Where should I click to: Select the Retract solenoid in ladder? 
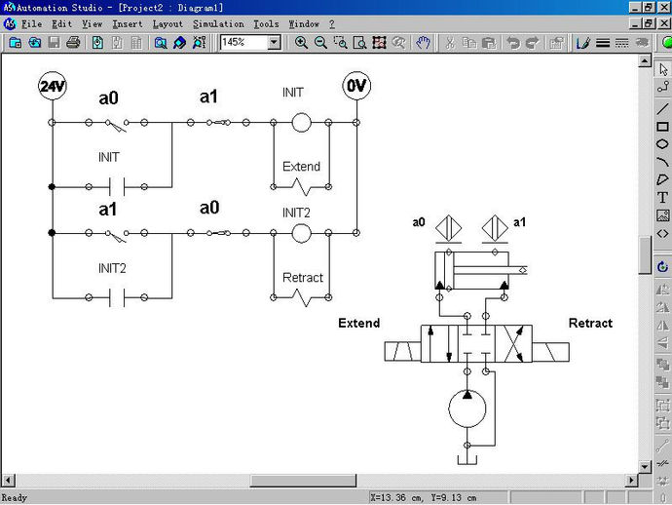point(301,297)
